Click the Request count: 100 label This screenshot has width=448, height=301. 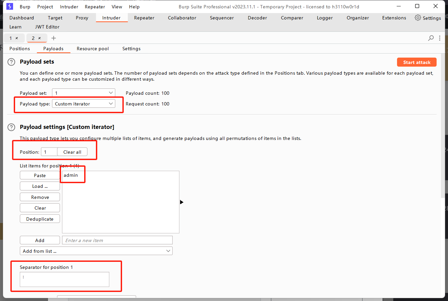pyautogui.click(x=148, y=104)
